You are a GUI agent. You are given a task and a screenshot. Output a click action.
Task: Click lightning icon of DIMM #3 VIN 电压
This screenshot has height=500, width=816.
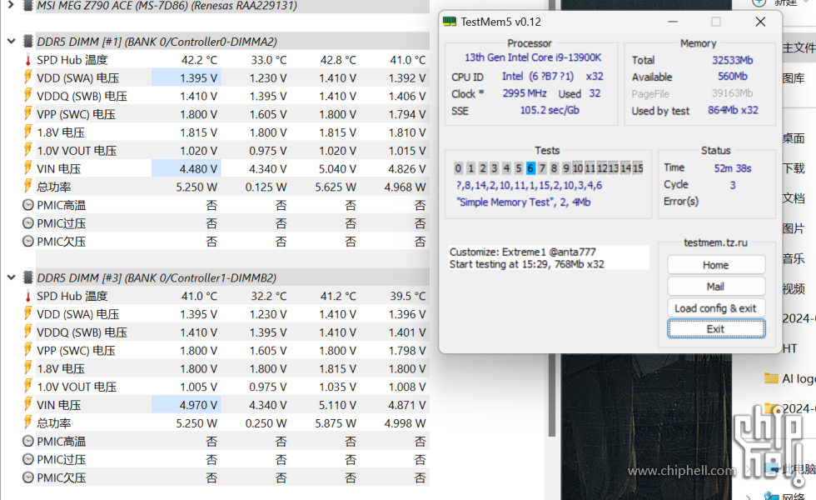tap(28, 405)
